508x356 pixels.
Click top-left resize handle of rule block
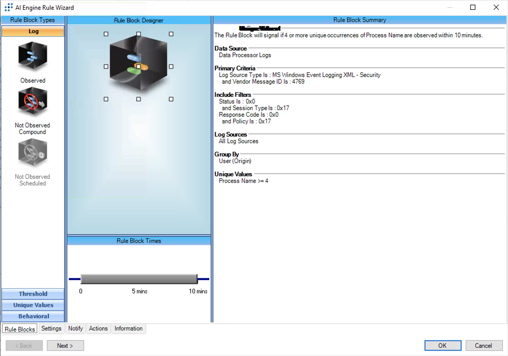106,34
